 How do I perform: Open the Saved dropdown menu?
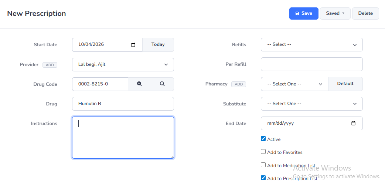(x=335, y=13)
